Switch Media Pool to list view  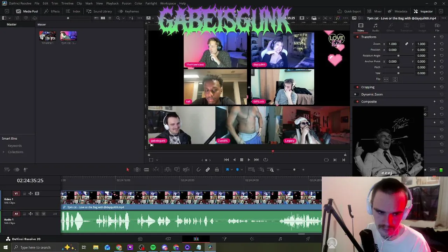(110, 18)
